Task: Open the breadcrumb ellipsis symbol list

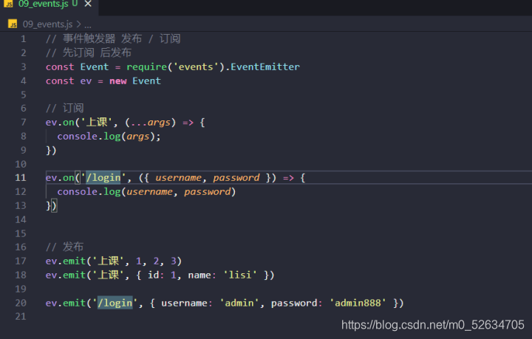Action: [88, 25]
